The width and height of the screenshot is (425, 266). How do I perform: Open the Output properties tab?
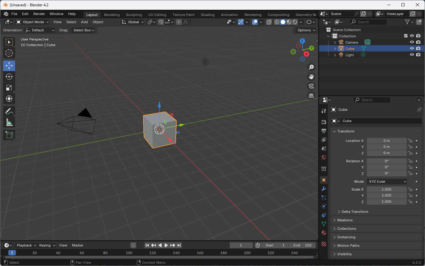pyautogui.click(x=324, y=131)
